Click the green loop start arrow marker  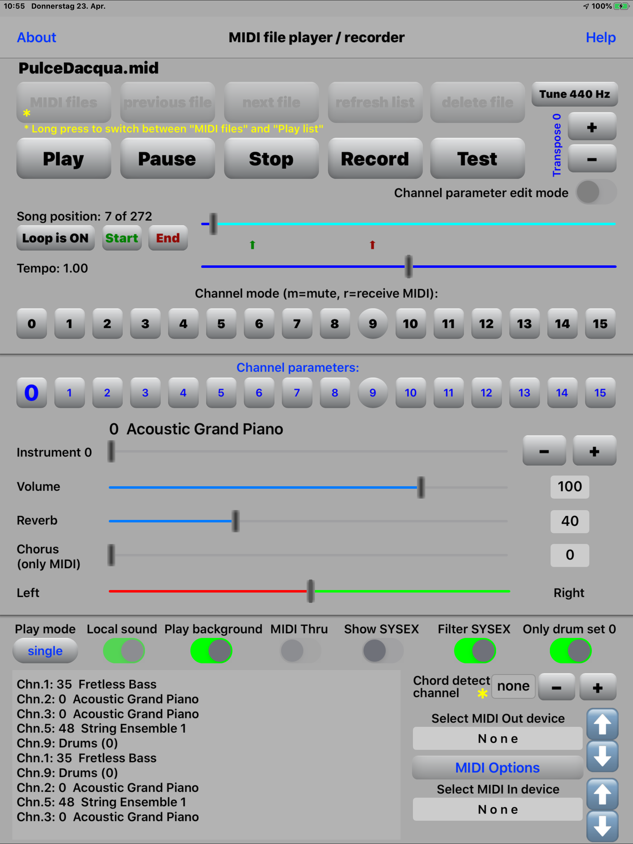coord(252,245)
